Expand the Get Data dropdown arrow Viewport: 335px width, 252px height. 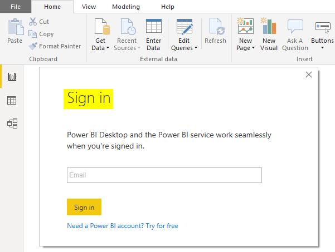tap(108, 48)
